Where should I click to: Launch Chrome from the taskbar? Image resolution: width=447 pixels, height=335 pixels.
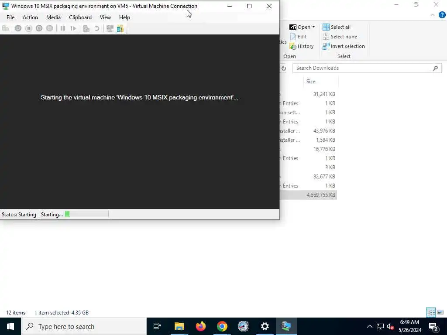(x=222, y=326)
